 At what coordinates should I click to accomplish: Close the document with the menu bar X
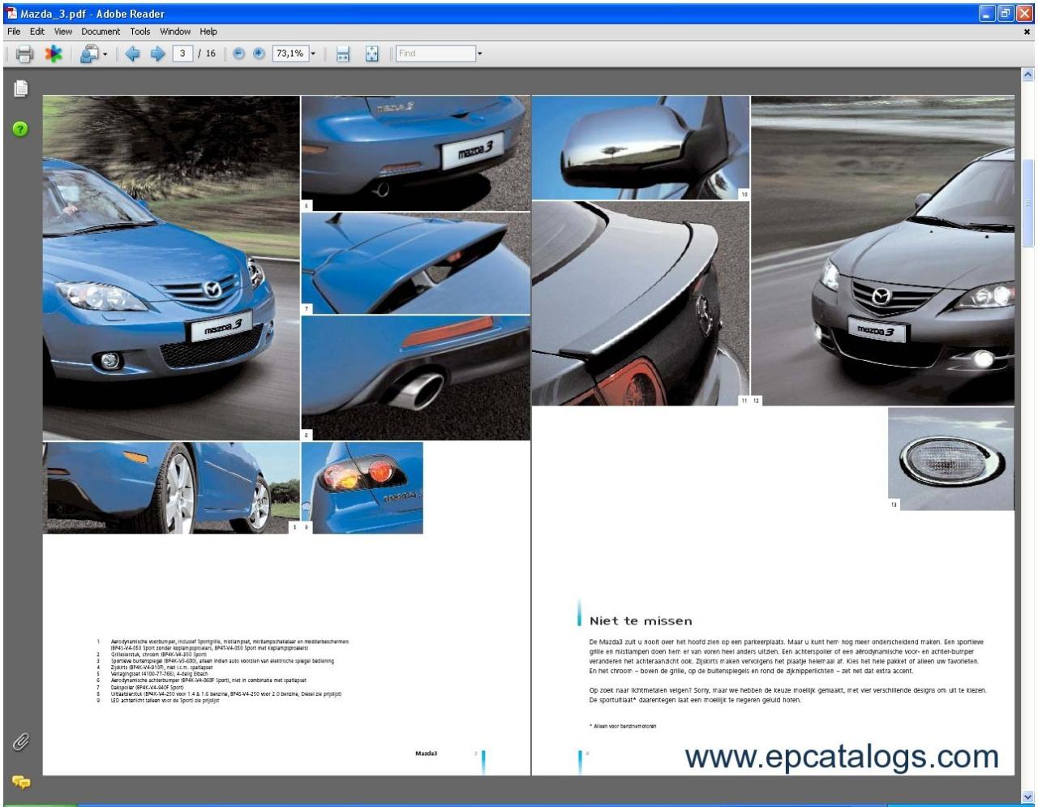1027,32
